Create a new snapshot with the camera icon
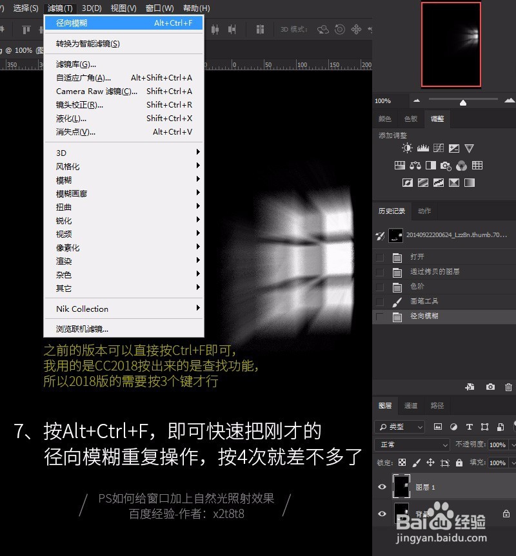516x556 pixels. [x=490, y=387]
